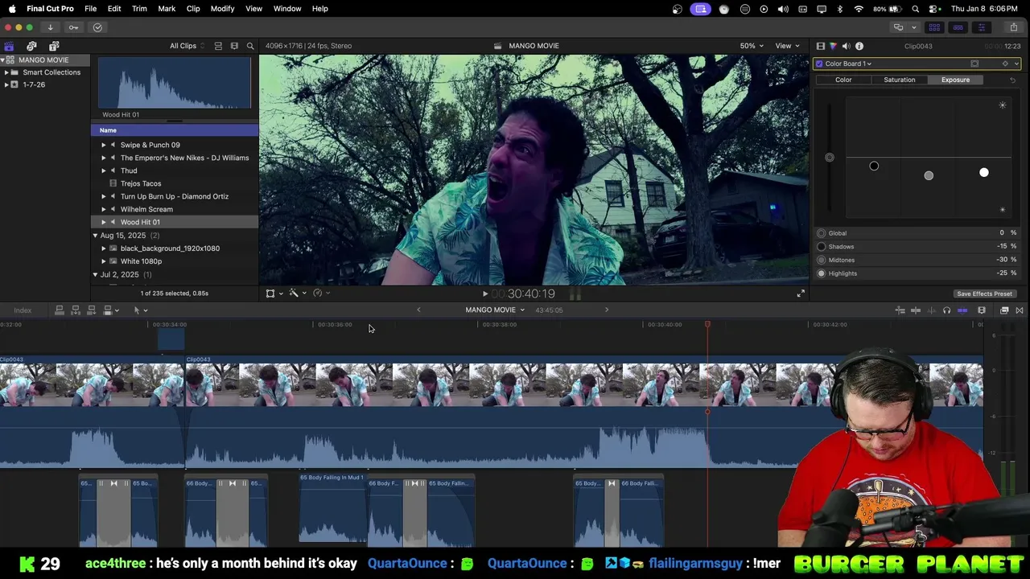
Task: Open the Clip menu
Action: [193, 9]
